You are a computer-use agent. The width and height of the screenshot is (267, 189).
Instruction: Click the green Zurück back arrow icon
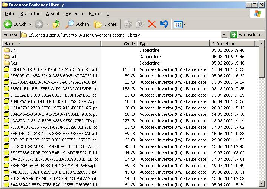point(8,24)
